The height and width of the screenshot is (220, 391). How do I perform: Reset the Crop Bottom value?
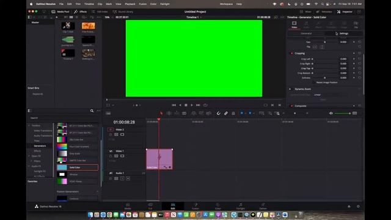pos(359,73)
